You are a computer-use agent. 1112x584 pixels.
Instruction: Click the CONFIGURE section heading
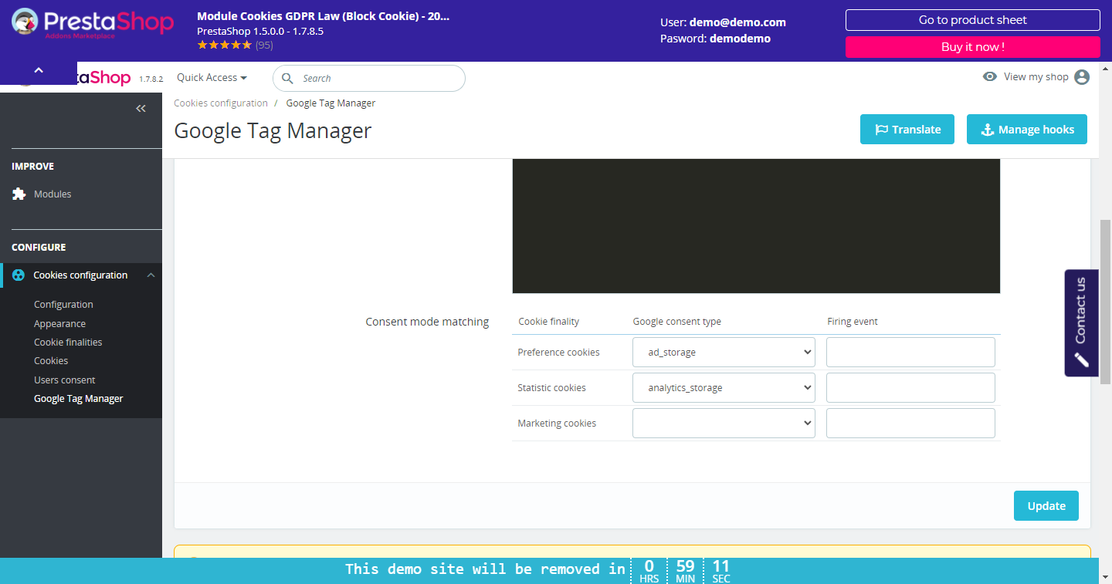click(x=39, y=248)
